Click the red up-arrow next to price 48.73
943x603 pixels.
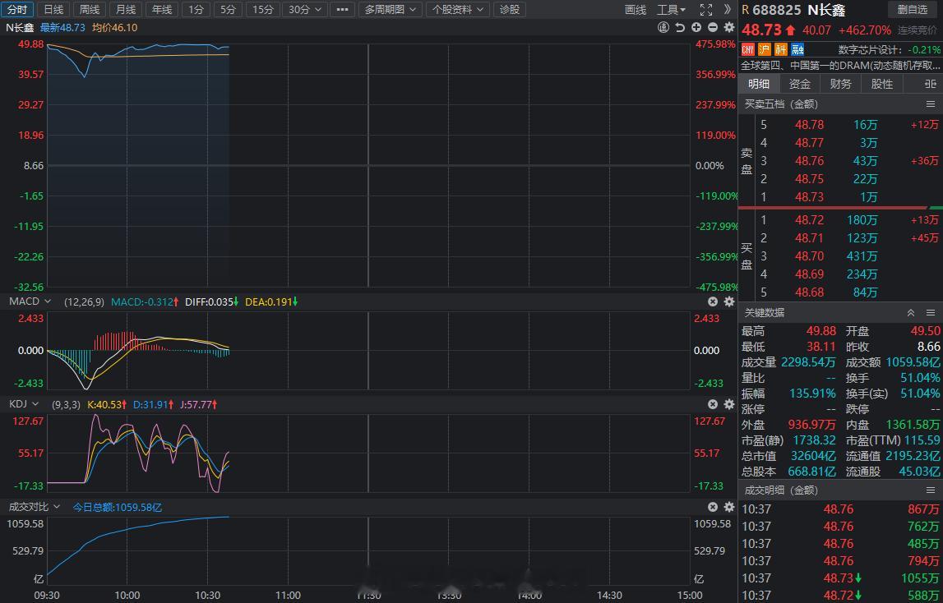(x=790, y=30)
